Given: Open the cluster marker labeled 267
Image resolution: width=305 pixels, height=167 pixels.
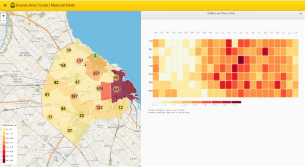Looking at the screenshot, I should pyautogui.click(x=96, y=73).
